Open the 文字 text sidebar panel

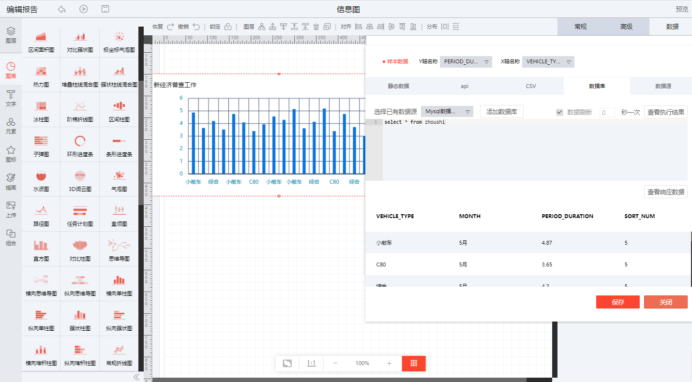point(11,98)
